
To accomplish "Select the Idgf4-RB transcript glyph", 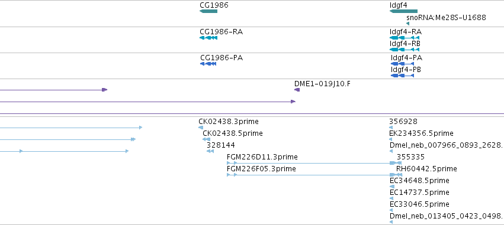I will click(x=405, y=50).
